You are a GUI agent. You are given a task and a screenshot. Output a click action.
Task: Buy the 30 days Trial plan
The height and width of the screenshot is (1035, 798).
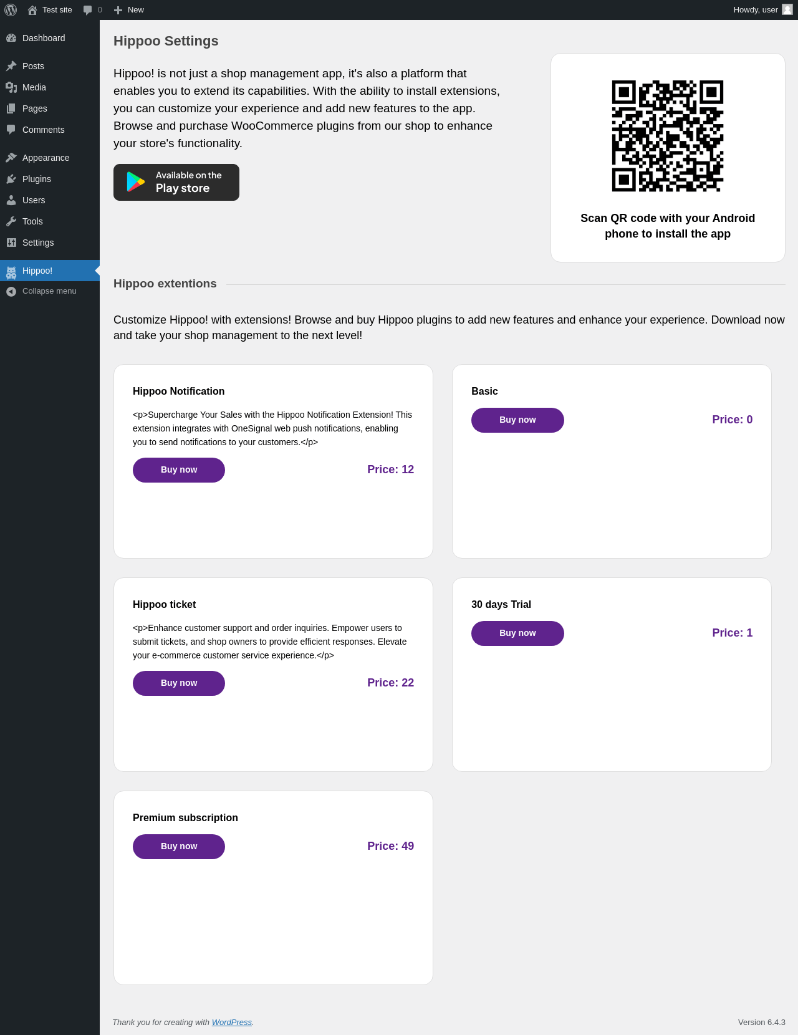(x=517, y=633)
